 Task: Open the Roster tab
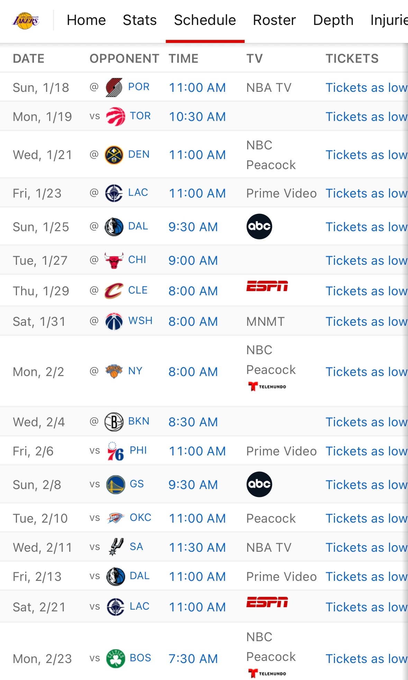[274, 20]
